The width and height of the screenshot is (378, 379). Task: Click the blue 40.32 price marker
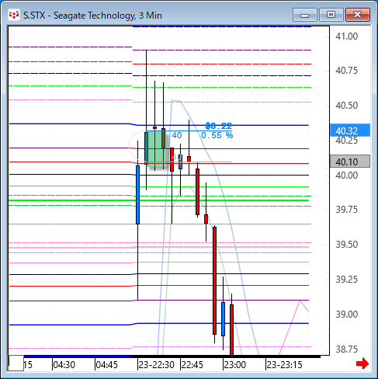pyautogui.click(x=350, y=130)
